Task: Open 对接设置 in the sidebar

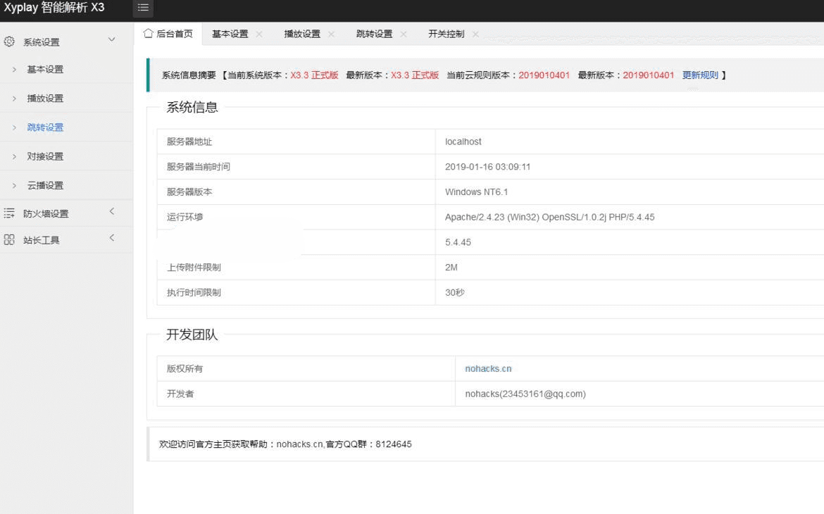Action: click(45, 156)
